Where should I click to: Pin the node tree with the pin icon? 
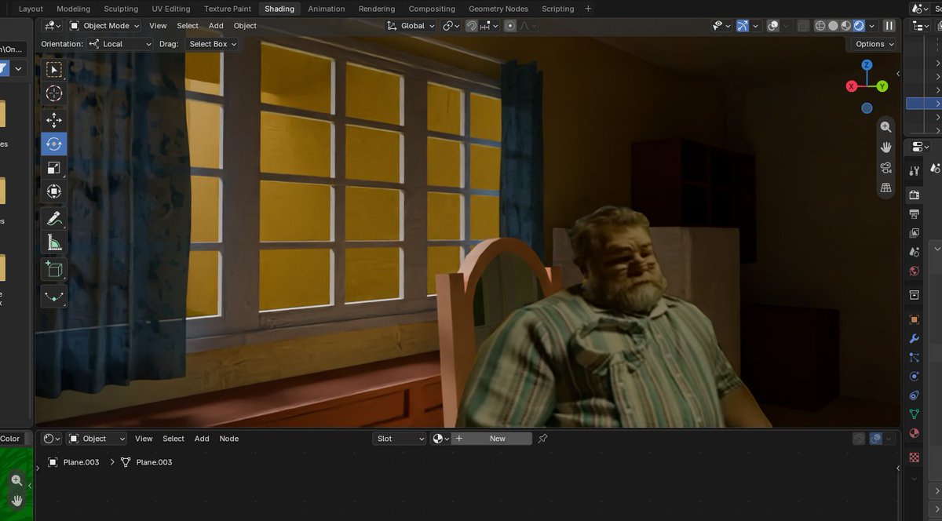542,439
